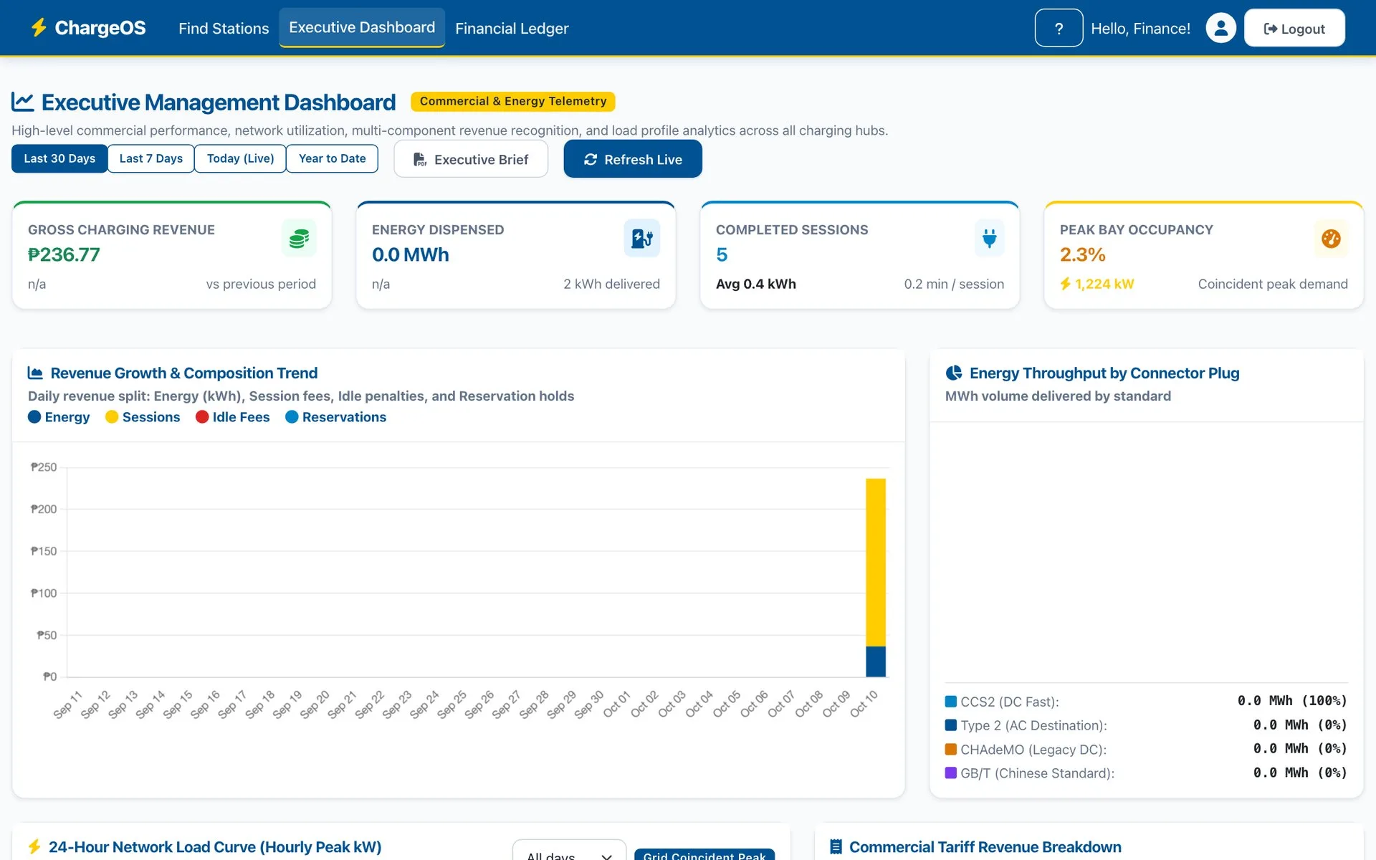Click the Grid Coincident Peak button
Image resolution: width=1376 pixels, height=860 pixels.
pyautogui.click(x=704, y=854)
